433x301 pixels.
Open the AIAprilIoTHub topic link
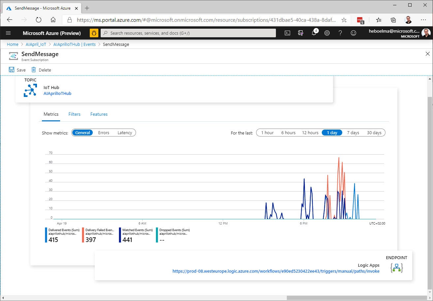point(57,93)
